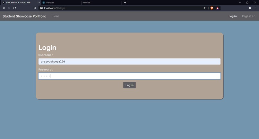259x139 pixels.
Task: Open the Brave Shields lion icon
Action: [212, 8]
